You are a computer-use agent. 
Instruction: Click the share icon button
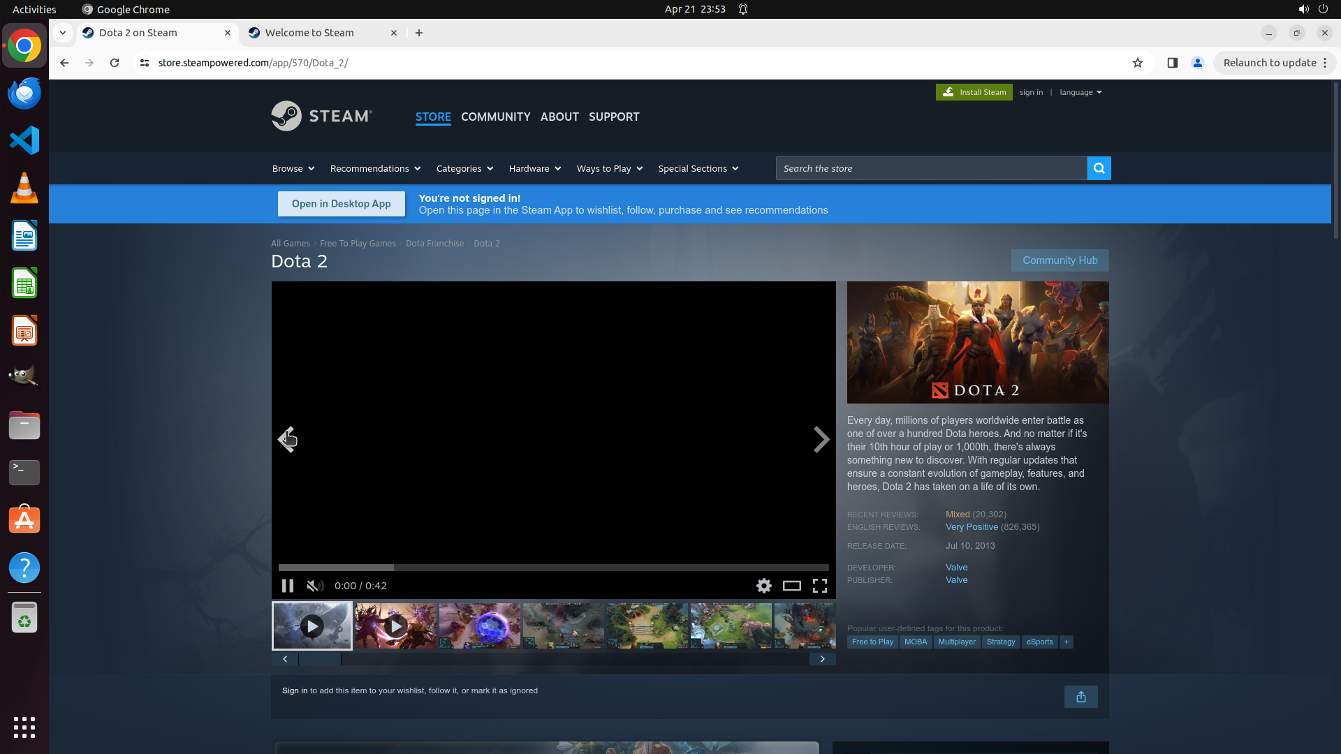pos(1080,697)
